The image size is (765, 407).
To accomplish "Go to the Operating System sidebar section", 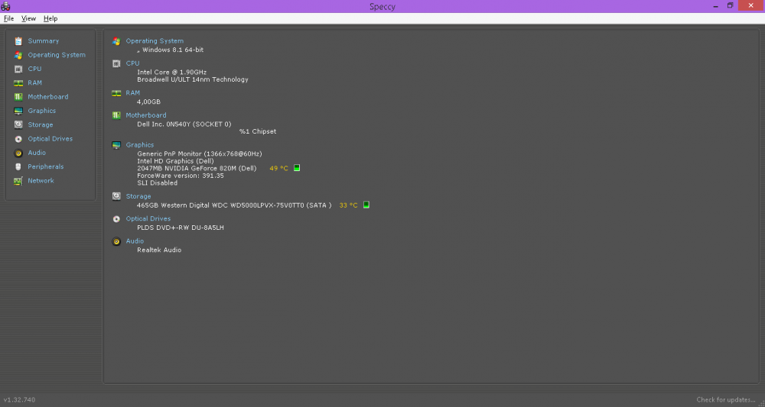I will (57, 55).
